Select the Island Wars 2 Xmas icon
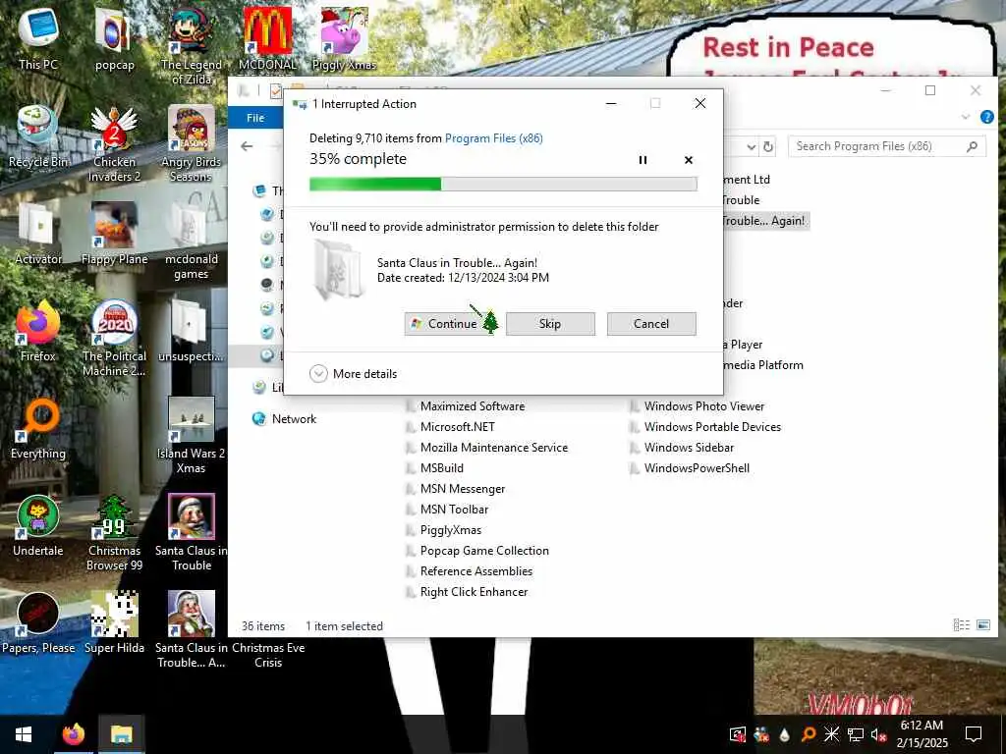Viewport: 1006px width, 754px height. (192, 435)
